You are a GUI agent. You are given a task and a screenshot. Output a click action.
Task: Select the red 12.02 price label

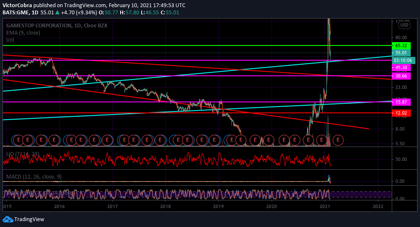[401, 113]
